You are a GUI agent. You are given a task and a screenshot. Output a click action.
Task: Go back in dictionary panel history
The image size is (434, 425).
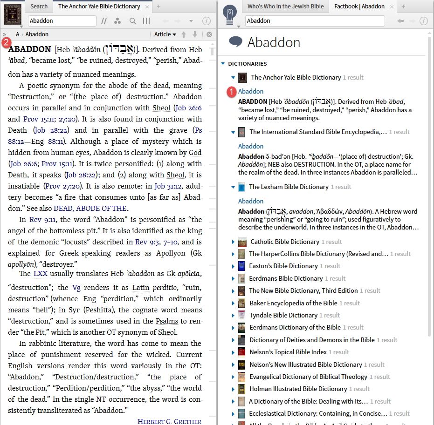point(165,21)
